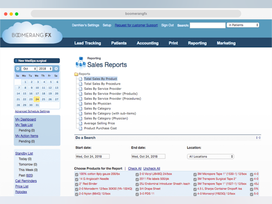
Task: Open the Patients menu
Action: [x=119, y=43]
